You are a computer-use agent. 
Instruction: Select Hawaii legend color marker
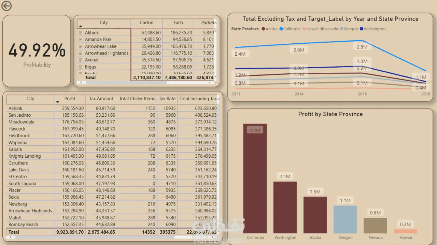(x=304, y=29)
